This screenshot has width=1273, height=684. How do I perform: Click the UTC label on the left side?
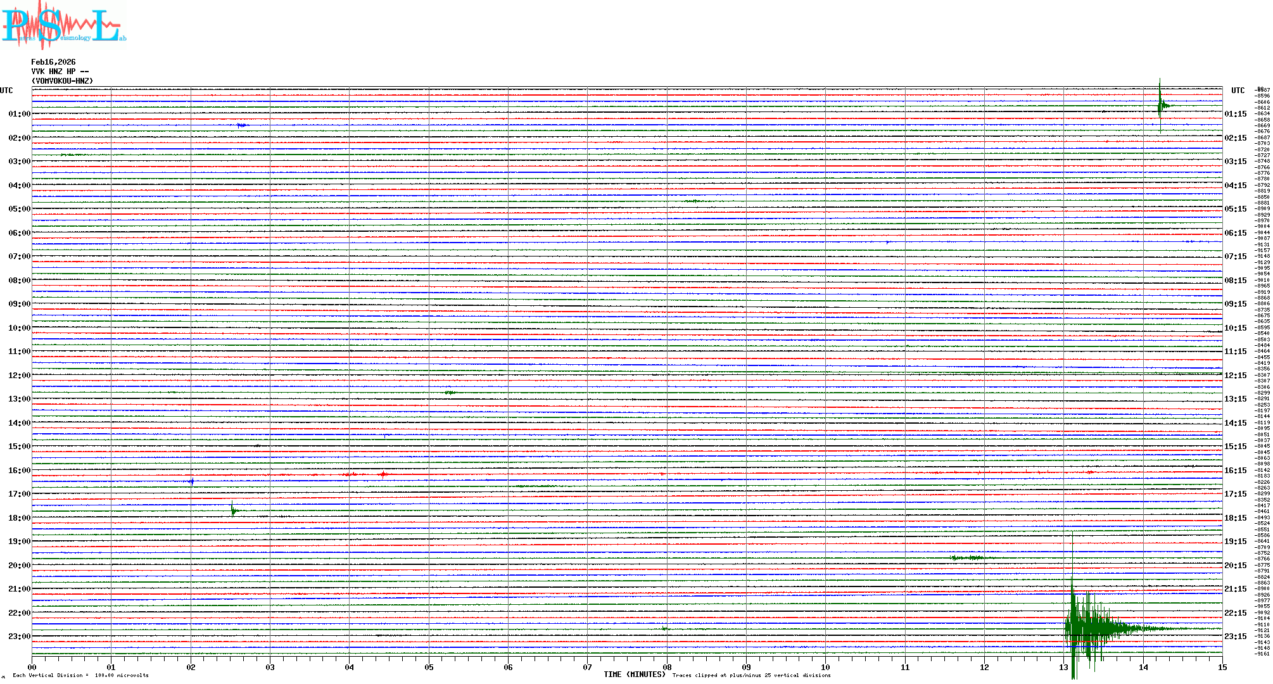(x=6, y=91)
